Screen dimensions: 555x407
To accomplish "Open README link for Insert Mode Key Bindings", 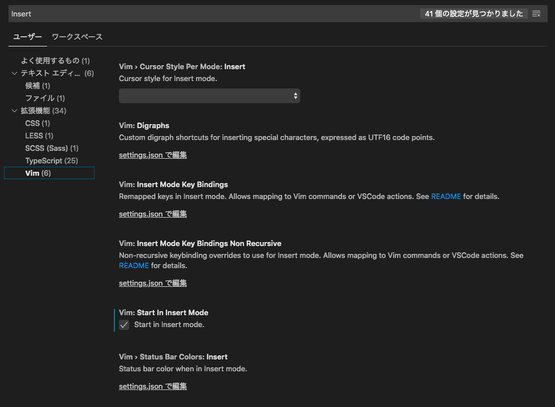I will (446, 197).
